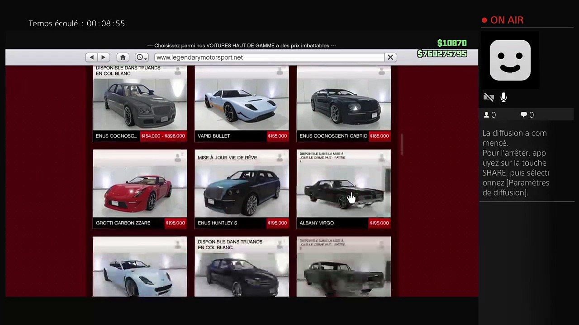
Task: Toggle the crossed-out camera icon
Action: click(489, 97)
